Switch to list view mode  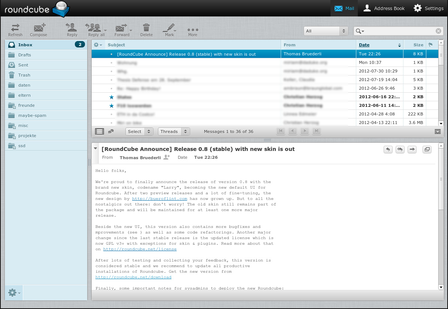(x=100, y=132)
